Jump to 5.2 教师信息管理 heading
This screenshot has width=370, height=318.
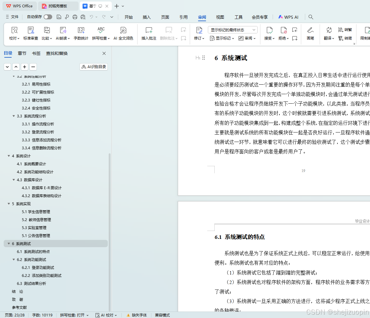(x=36, y=220)
